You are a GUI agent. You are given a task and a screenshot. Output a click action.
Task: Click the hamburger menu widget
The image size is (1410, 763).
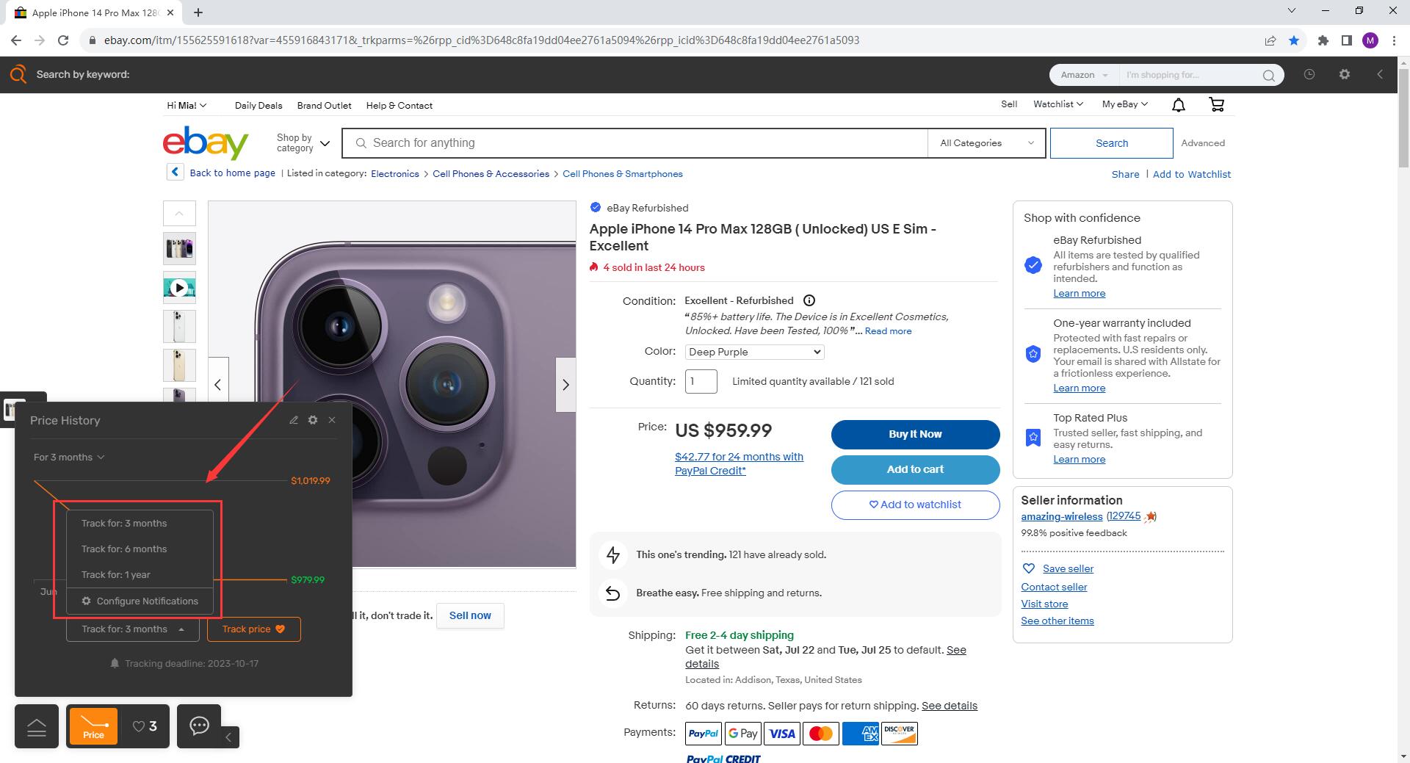point(37,726)
